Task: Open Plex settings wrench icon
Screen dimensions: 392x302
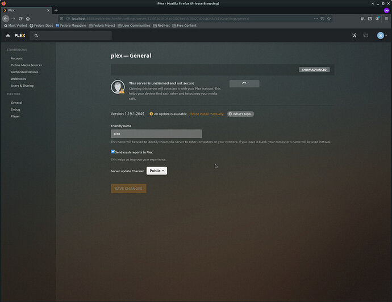Action: pyautogui.click(x=355, y=36)
